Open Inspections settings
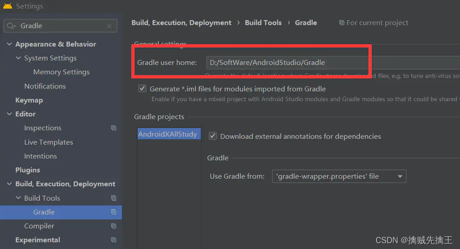Image resolution: width=460 pixels, height=249 pixels. (43, 128)
